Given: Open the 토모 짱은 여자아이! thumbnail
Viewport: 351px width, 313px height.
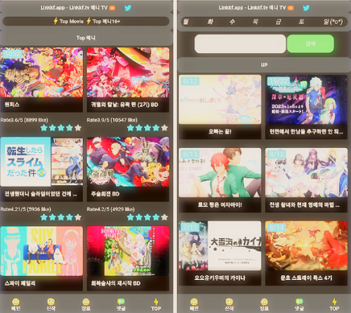Looking at the screenshot, I should coord(220,173).
